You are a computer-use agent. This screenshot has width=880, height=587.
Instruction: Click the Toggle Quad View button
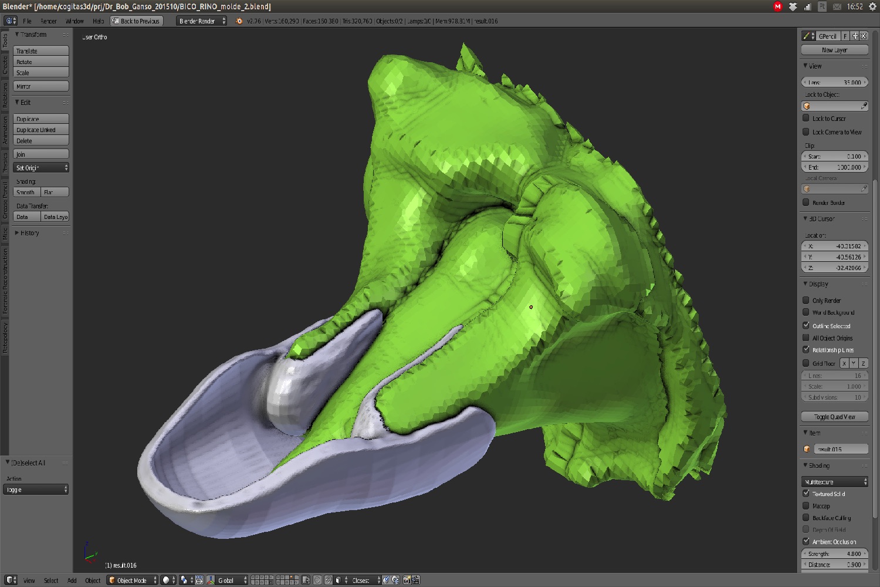pyautogui.click(x=835, y=417)
